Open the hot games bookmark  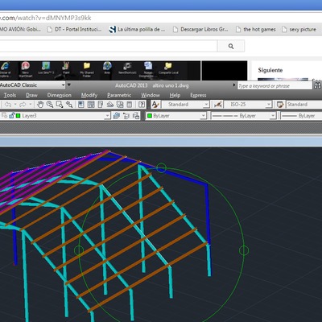click(256, 29)
